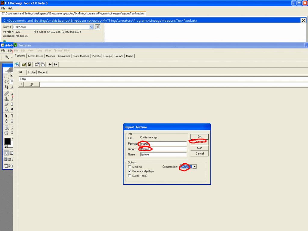This screenshot has height=231, width=308.
Task: Select the Crop tool in Photoshop toolbox
Action: [x=6, y=87]
